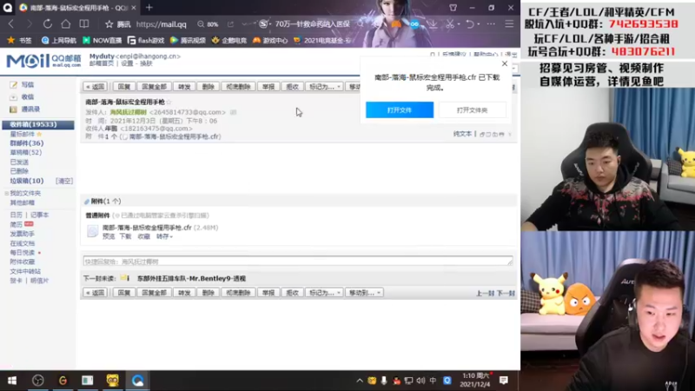The height and width of the screenshot is (391, 695).
Task: Open the 书签 bookmarks star
Action: pos(11,40)
